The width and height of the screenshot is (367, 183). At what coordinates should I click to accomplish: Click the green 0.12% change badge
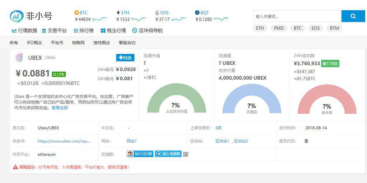click(59, 74)
